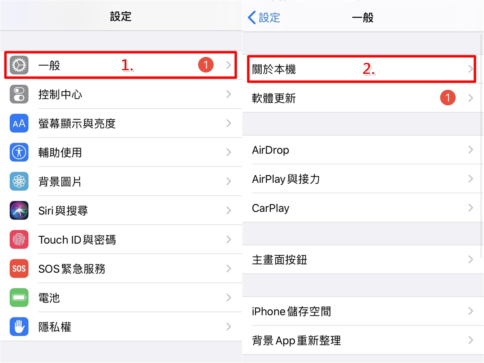Tap the chevron beside AirDrop
Viewport: 484px width, 363px height.
(470, 150)
